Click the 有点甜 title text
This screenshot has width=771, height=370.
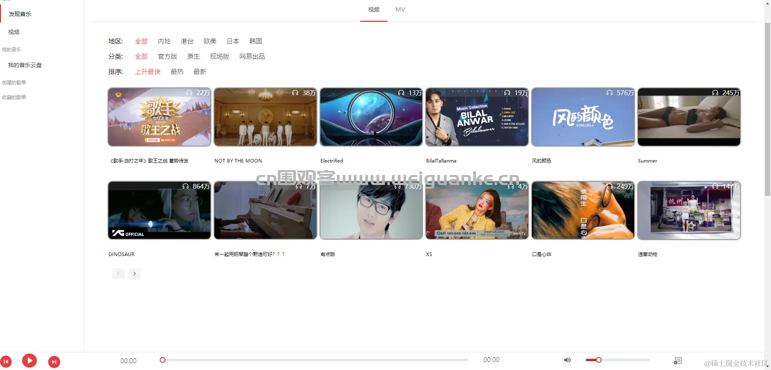pos(328,254)
